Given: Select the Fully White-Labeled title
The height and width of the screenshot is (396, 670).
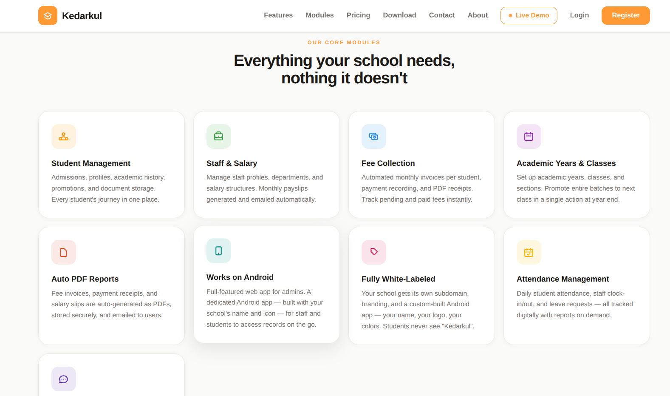Looking at the screenshot, I should tap(398, 279).
